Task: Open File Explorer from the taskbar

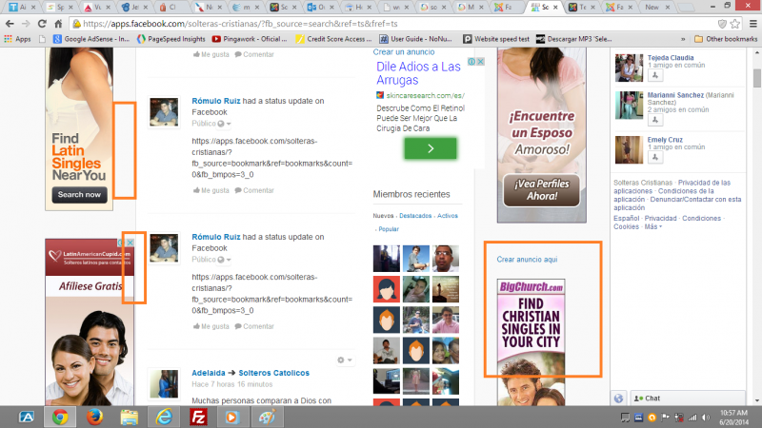Action: coord(130,418)
